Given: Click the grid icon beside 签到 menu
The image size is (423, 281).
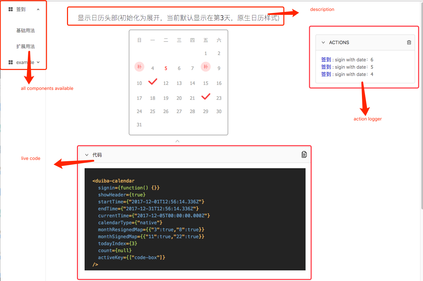Looking at the screenshot, I should pyautogui.click(x=11, y=9).
